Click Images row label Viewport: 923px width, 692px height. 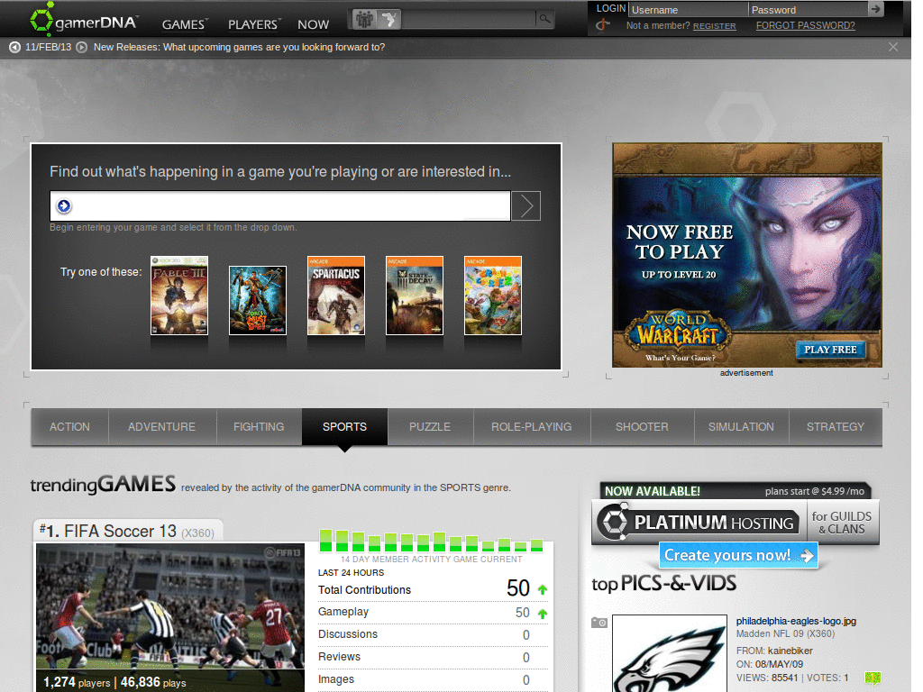click(x=336, y=679)
